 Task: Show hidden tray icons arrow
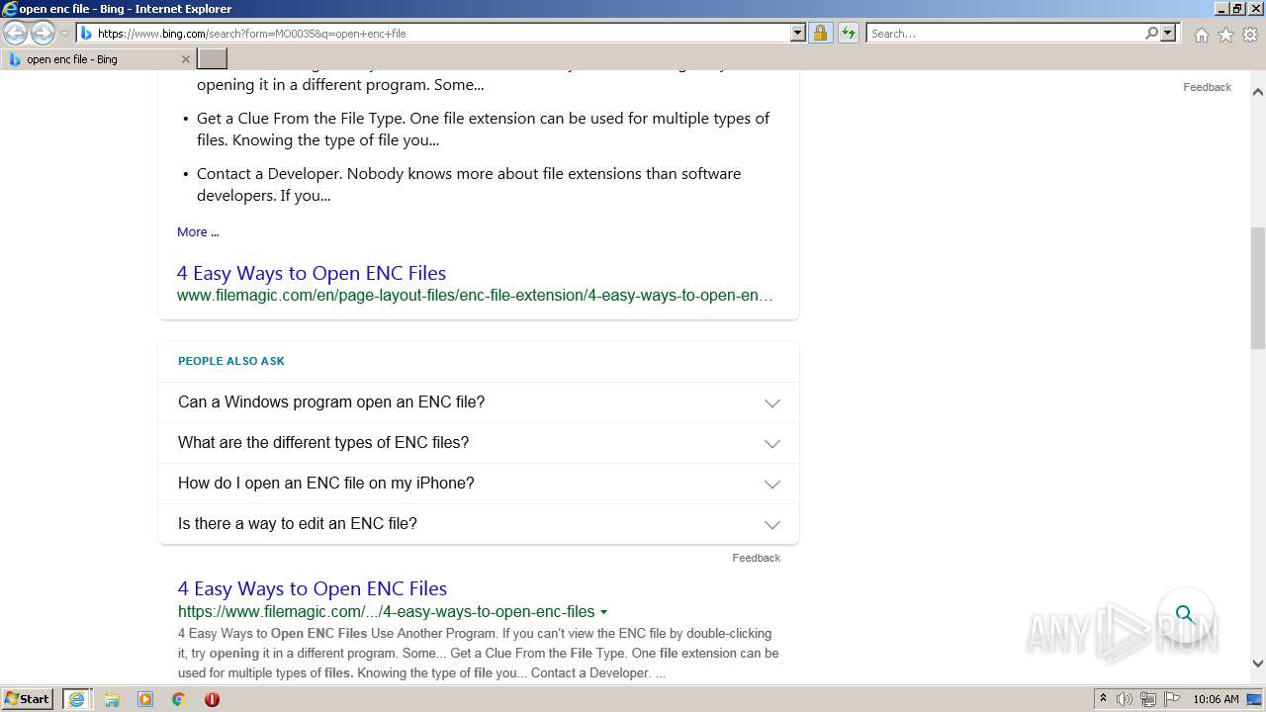coord(1103,699)
